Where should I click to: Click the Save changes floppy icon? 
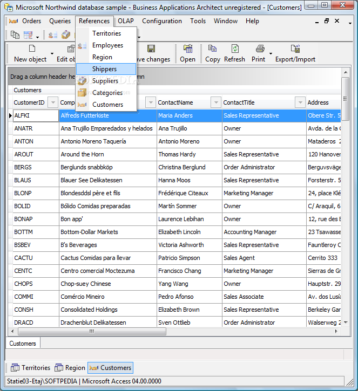[x=151, y=49]
